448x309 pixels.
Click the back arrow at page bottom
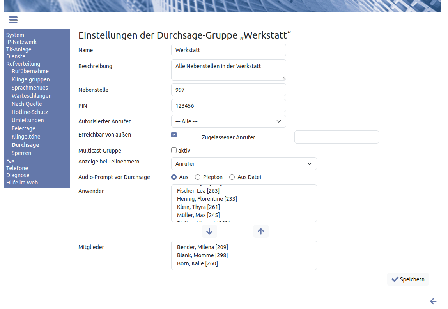coord(433,301)
